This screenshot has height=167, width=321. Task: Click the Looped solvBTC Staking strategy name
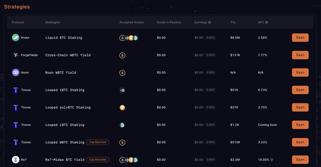point(68,107)
